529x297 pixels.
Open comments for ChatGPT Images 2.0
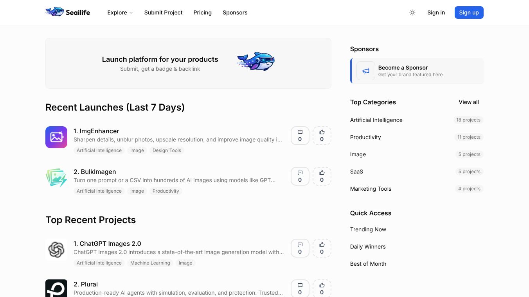(x=300, y=248)
